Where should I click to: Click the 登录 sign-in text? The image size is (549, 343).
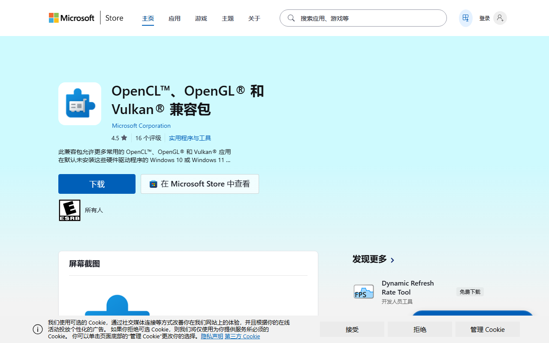point(485,18)
